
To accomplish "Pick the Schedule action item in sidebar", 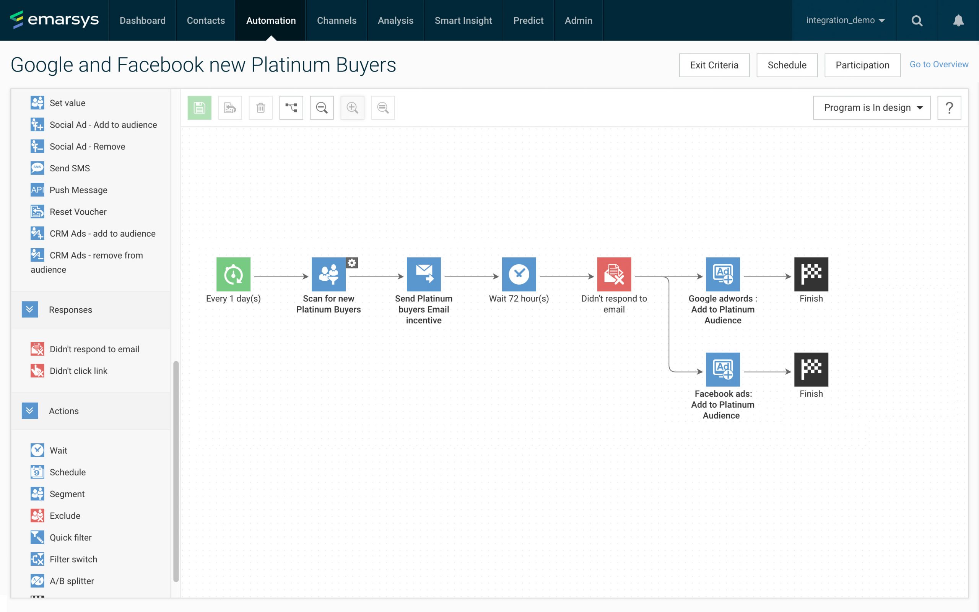I will click(x=58, y=472).
